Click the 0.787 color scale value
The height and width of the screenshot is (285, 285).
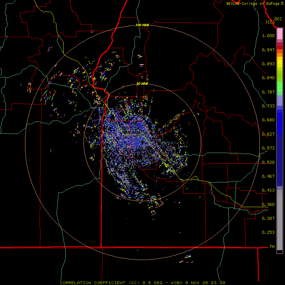click(x=268, y=92)
